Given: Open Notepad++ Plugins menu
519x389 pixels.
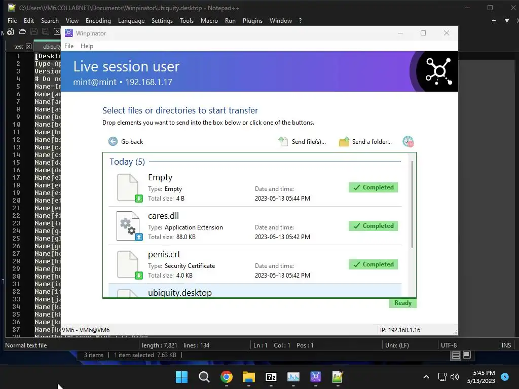Looking at the screenshot, I should coord(252,20).
